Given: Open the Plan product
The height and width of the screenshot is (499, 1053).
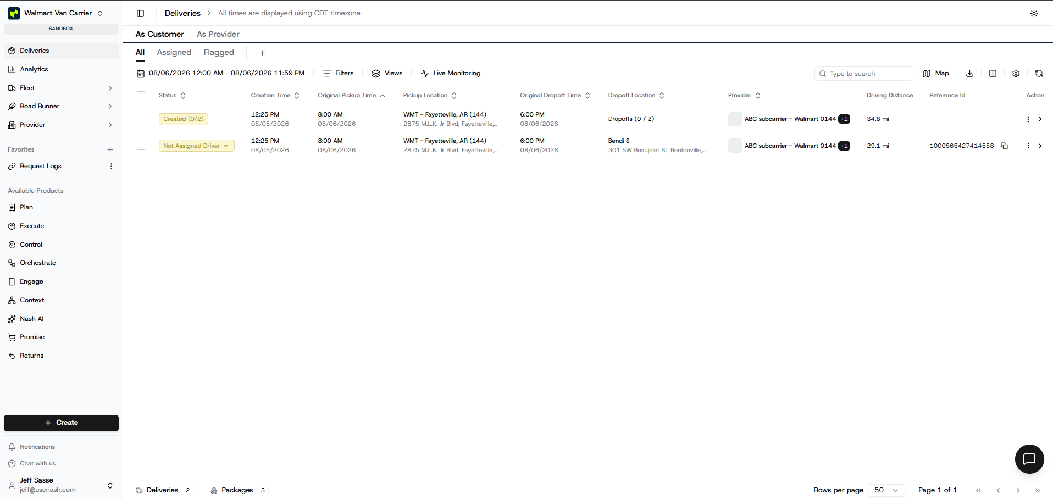Looking at the screenshot, I should (x=61, y=207).
